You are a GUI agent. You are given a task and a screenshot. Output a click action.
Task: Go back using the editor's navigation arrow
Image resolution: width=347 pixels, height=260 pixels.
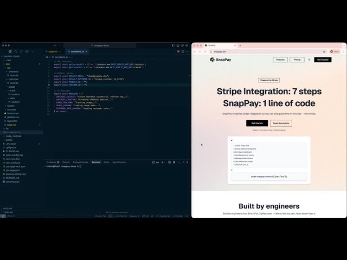click(55, 45)
